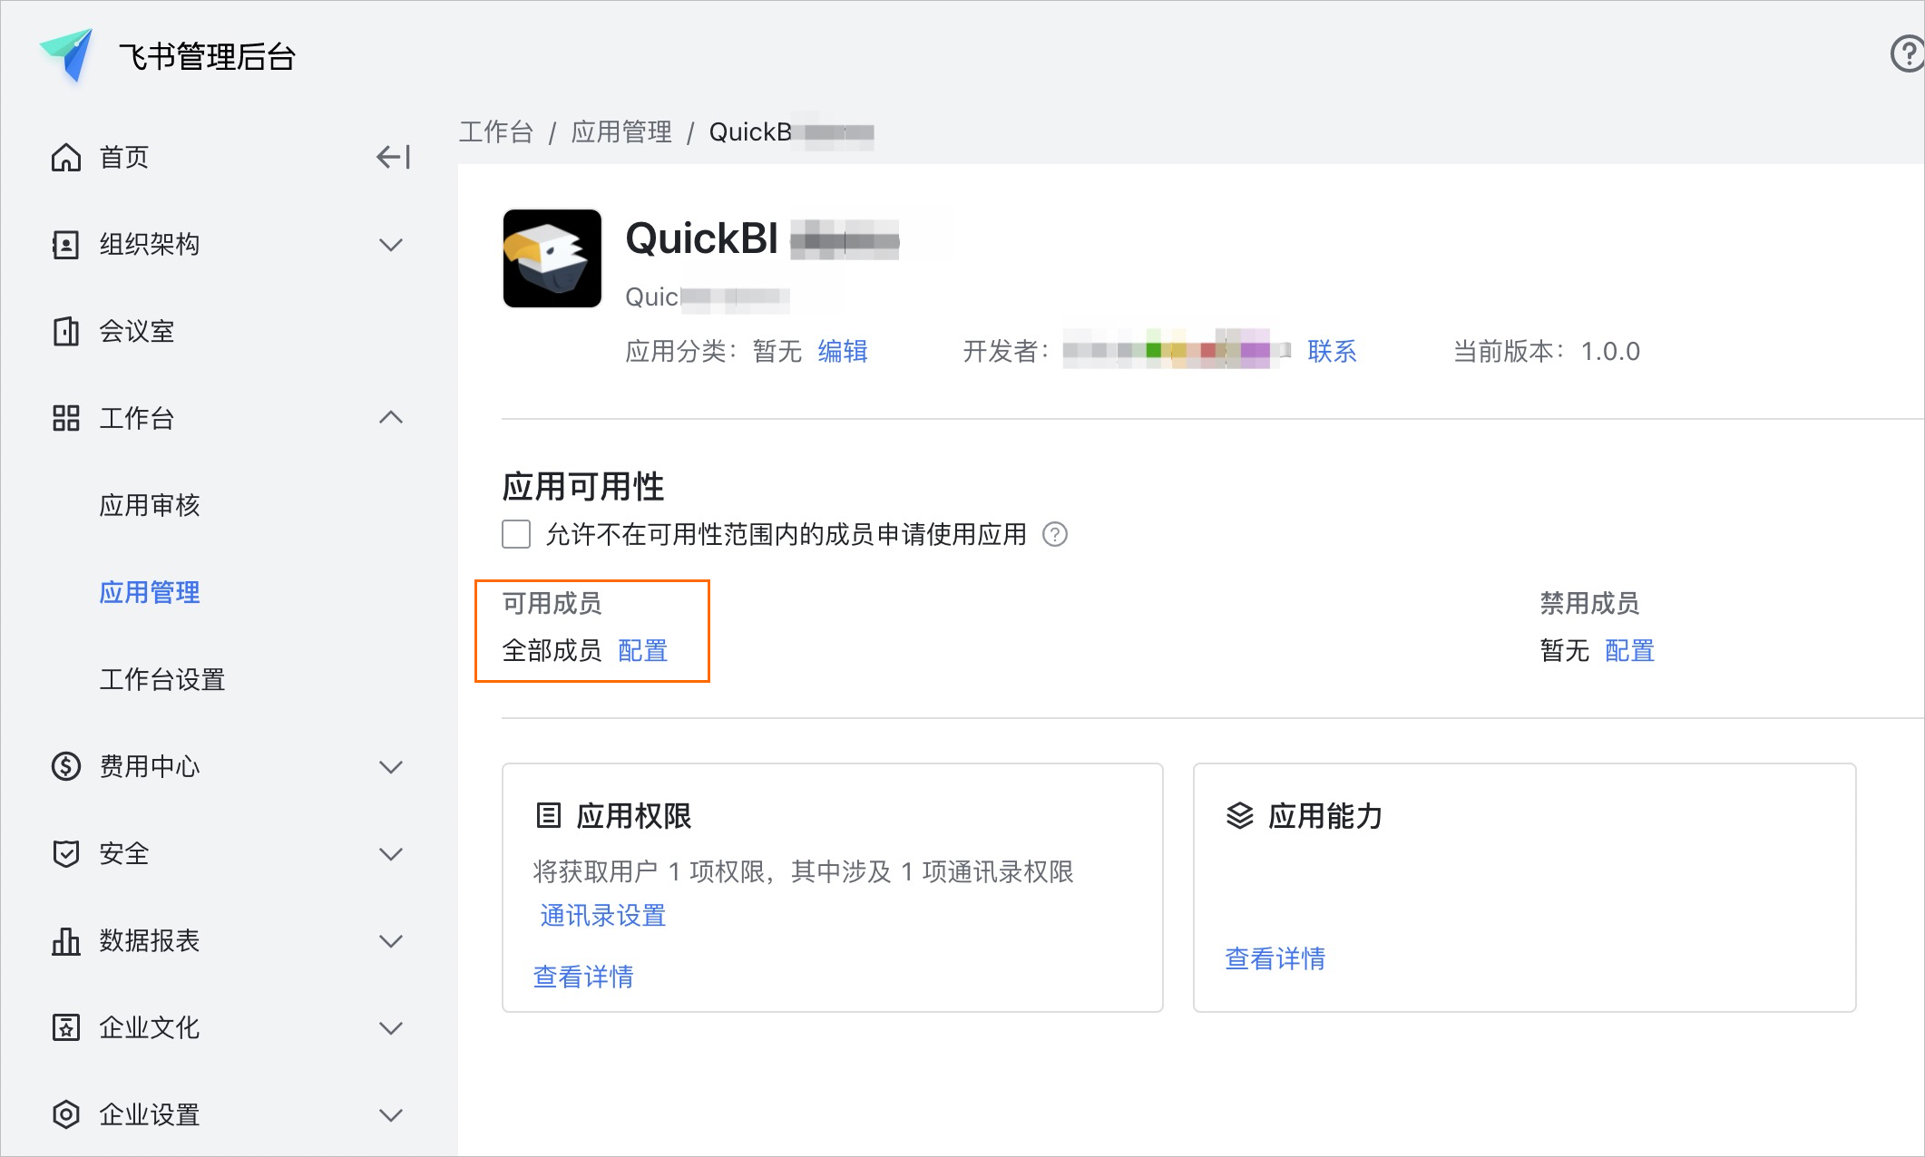Select 工作台设置 sidebar item
The image size is (1925, 1157).
click(162, 679)
